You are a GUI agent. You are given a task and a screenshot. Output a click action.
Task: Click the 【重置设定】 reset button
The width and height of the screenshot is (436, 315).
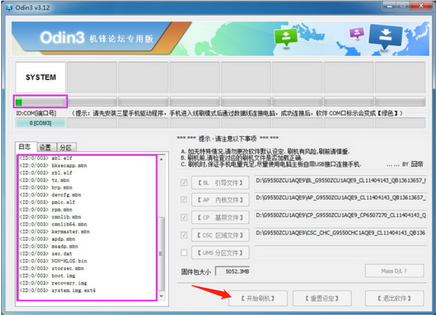322,298
